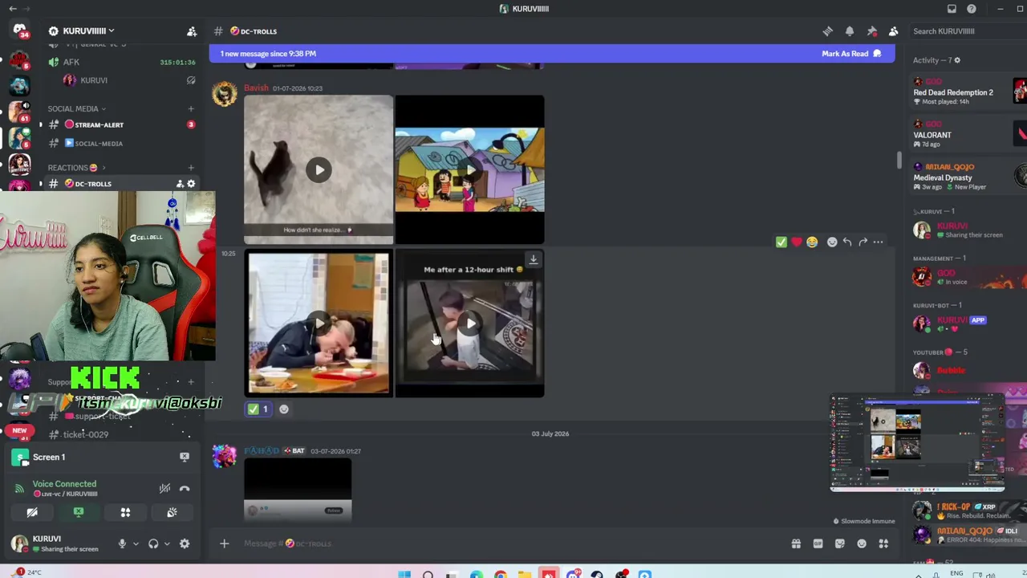Image resolution: width=1027 pixels, height=578 pixels.
Task: Open the Inbox icon in title bar
Action: tap(952, 9)
